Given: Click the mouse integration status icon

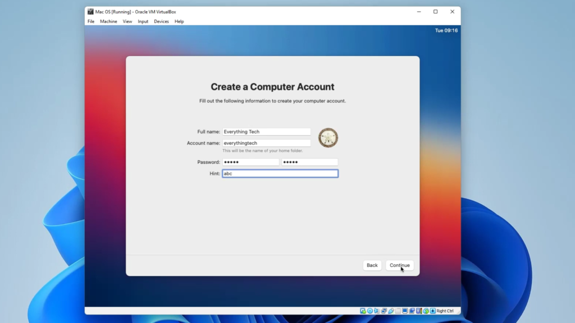Looking at the screenshot, I should tap(426, 311).
